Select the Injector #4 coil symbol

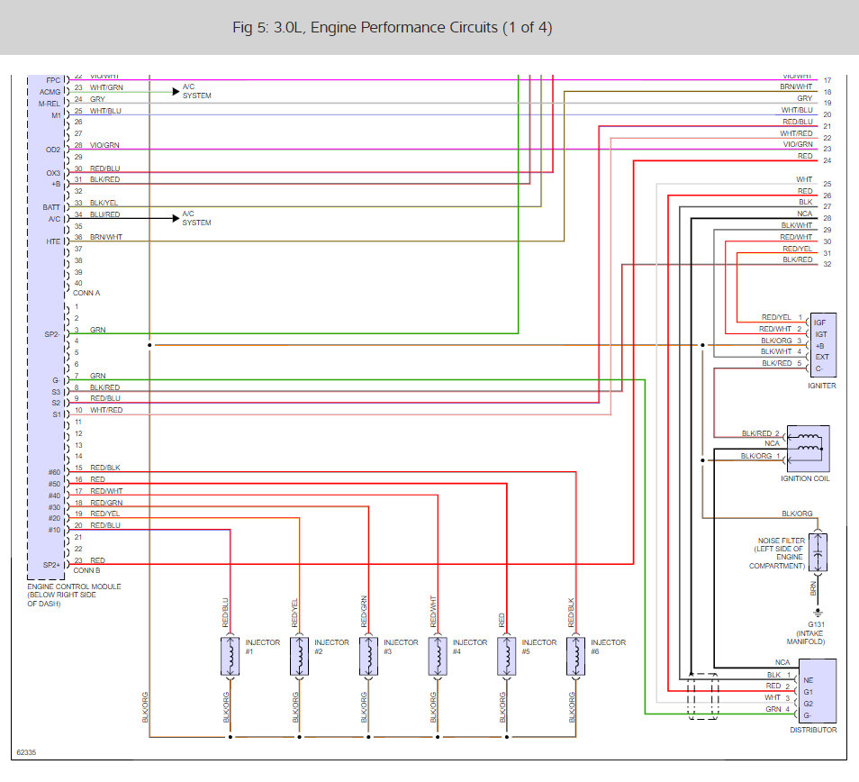(438, 657)
